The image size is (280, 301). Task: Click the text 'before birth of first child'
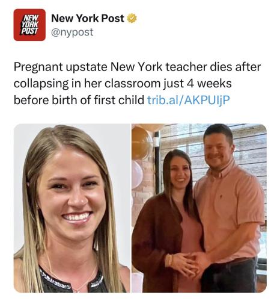[x=79, y=100]
